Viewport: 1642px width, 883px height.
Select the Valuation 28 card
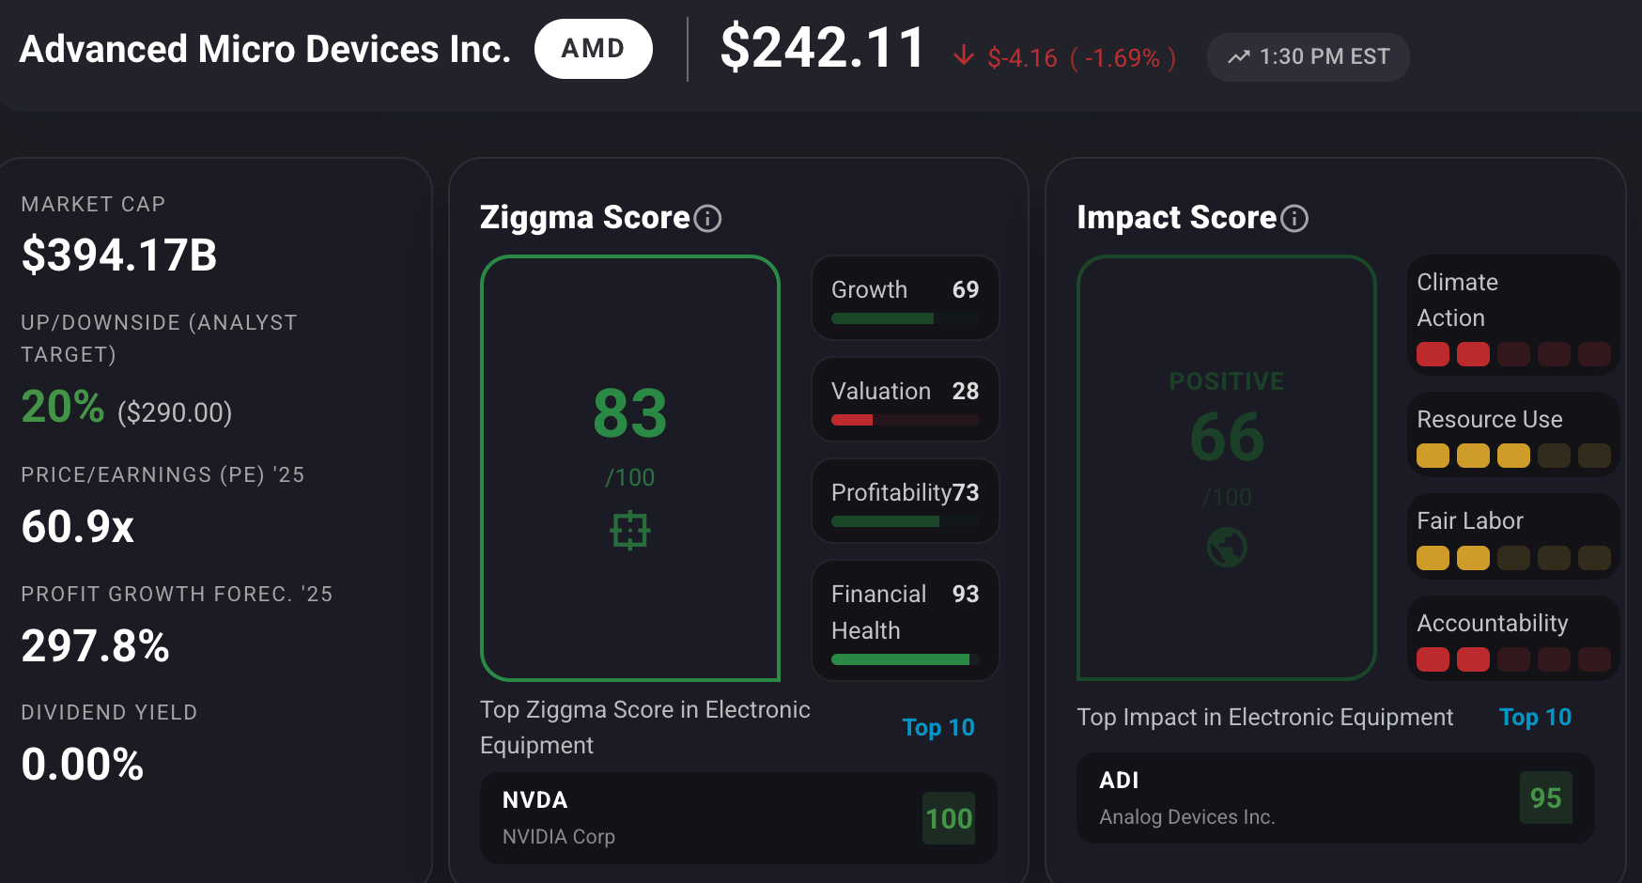[x=905, y=399]
